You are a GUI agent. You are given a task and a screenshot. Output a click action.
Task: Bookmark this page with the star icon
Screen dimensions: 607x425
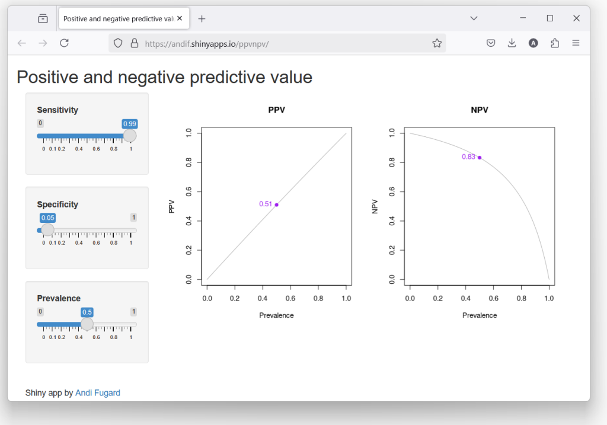[437, 43]
